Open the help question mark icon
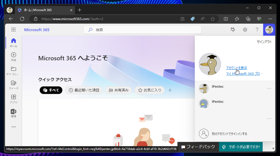 click(x=257, y=30)
